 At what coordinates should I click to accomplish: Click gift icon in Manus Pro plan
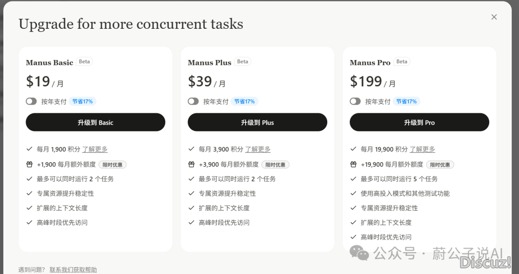click(353, 164)
